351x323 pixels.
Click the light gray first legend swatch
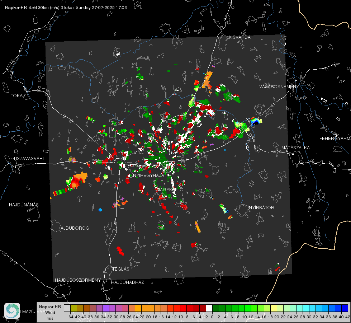click(67, 308)
